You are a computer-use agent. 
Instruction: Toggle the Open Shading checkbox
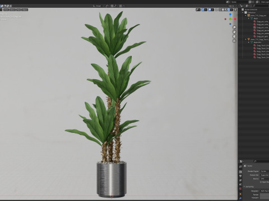point(261,182)
